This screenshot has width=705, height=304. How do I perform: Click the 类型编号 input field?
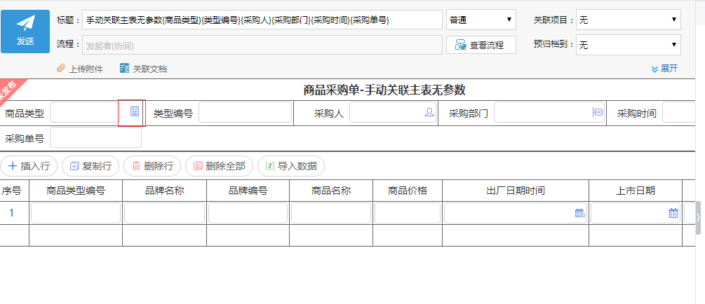point(245,112)
